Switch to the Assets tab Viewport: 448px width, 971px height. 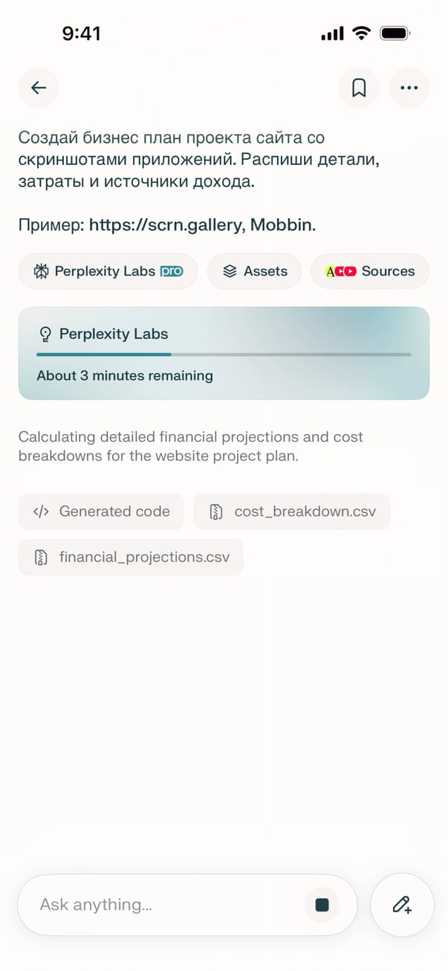click(254, 271)
